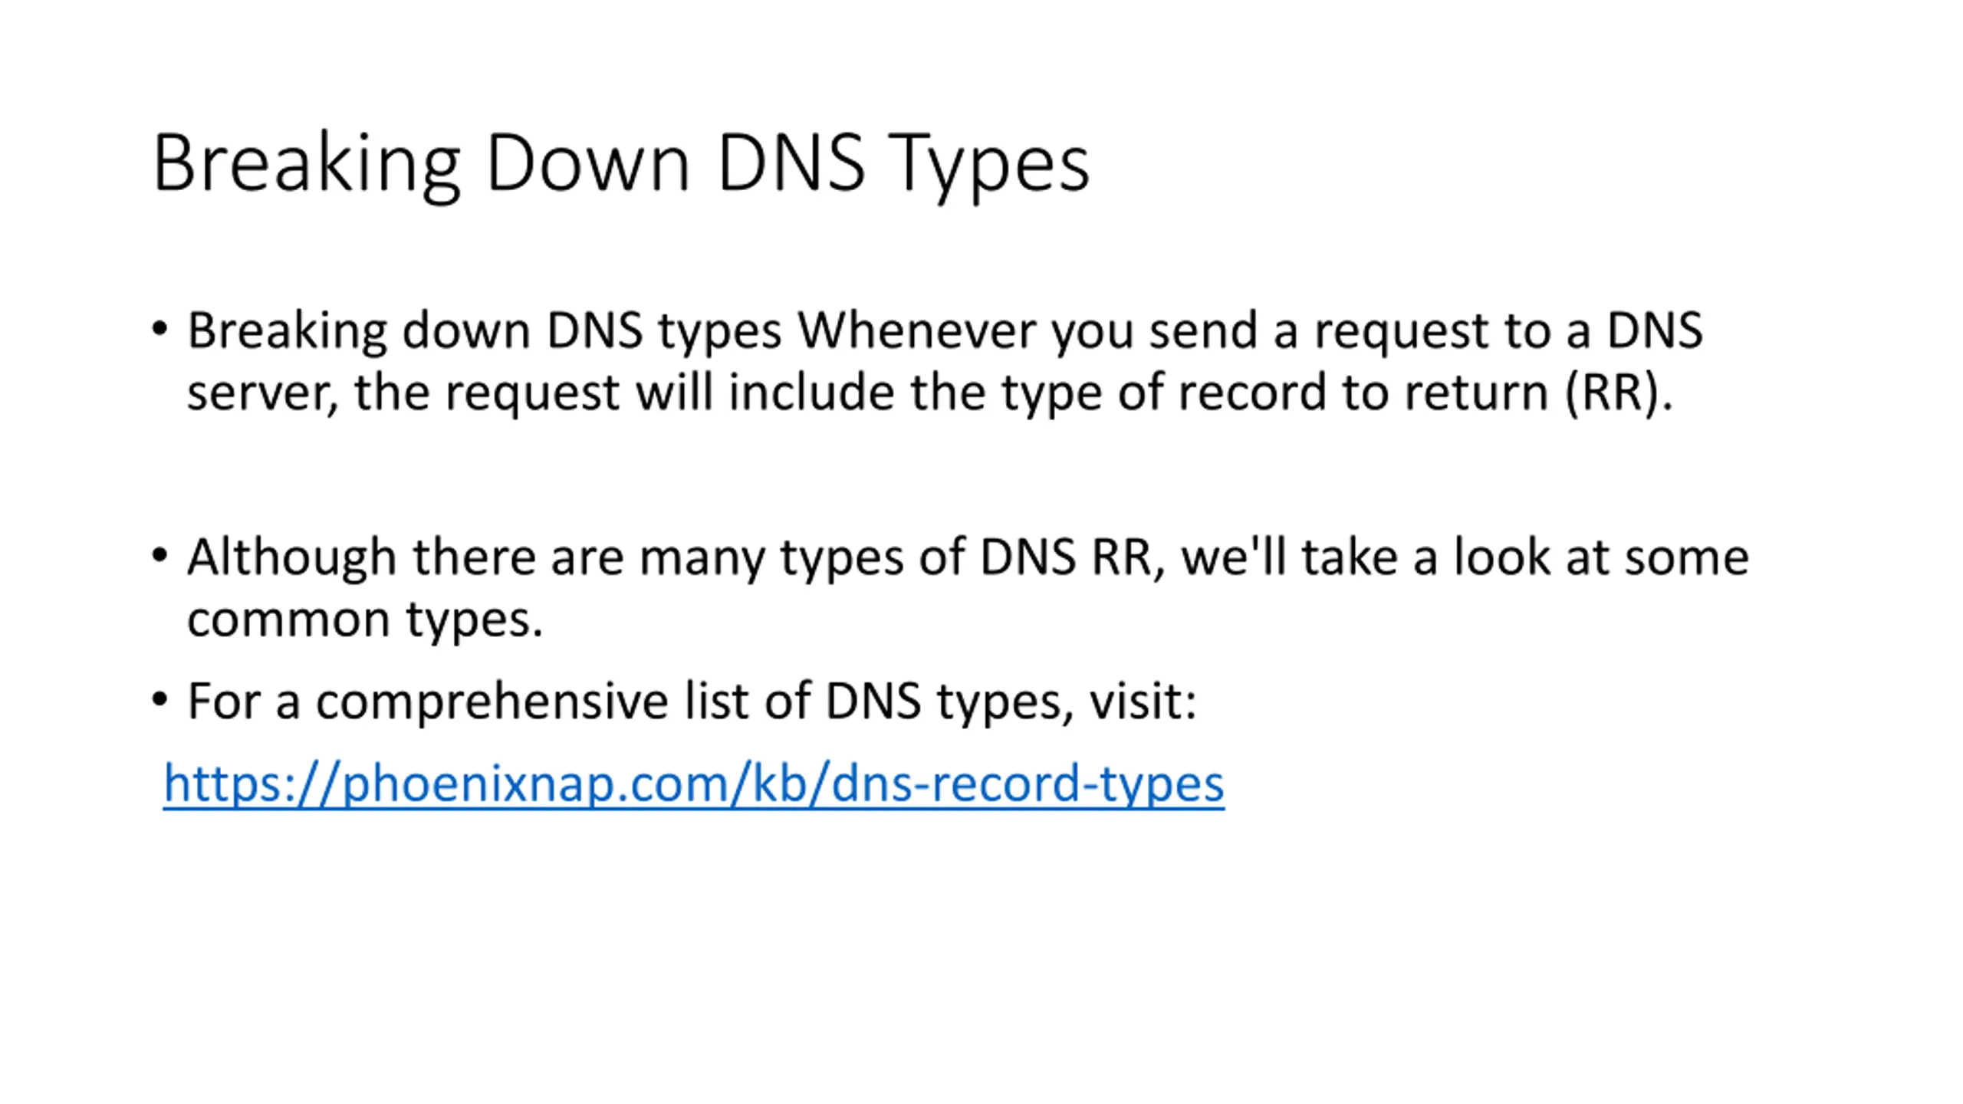Click the word Breaking in the title
This screenshot has height=1104, width=1963.
click(307, 166)
